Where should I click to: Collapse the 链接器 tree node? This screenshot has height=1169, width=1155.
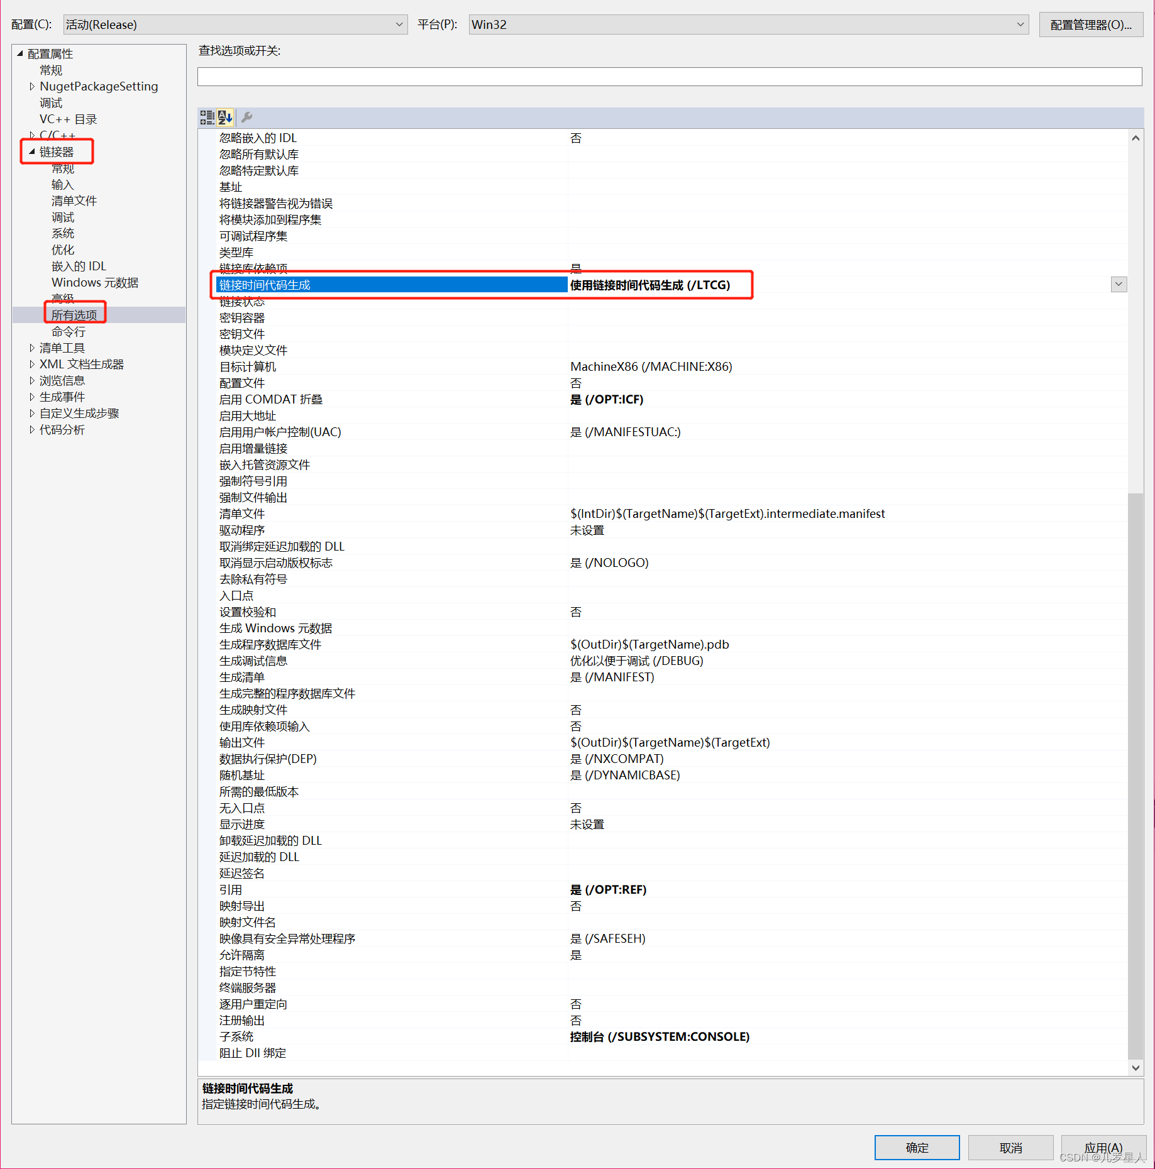click(x=31, y=151)
